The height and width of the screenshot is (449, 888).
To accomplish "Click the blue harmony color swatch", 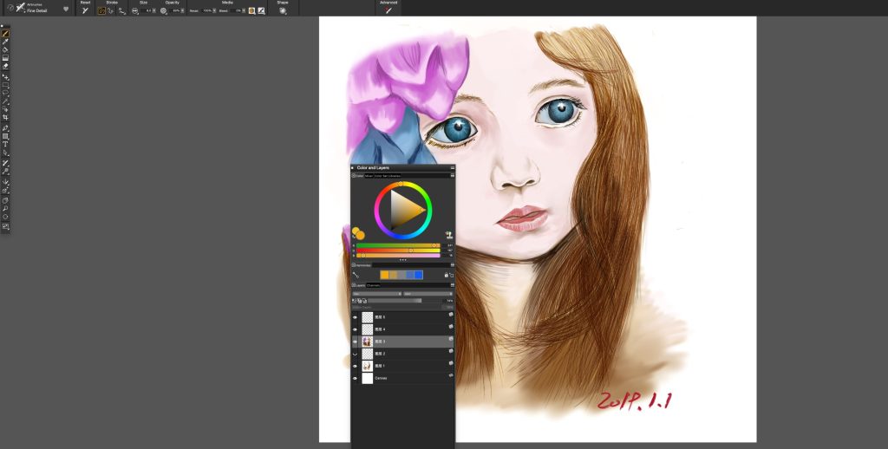I will tap(419, 275).
